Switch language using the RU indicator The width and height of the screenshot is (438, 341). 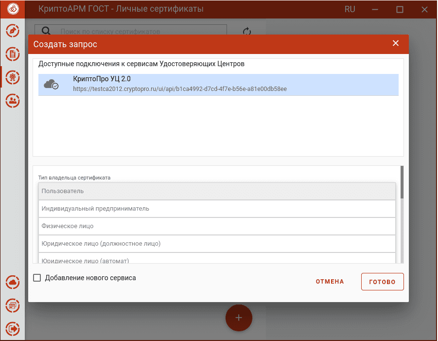[x=350, y=9]
